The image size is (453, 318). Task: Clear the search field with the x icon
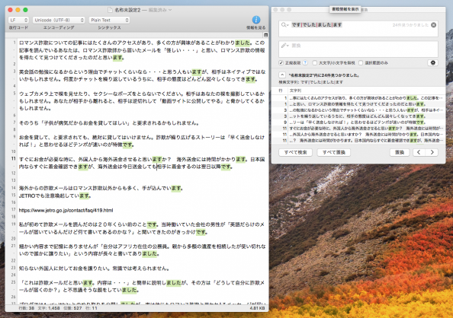click(433, 25)
